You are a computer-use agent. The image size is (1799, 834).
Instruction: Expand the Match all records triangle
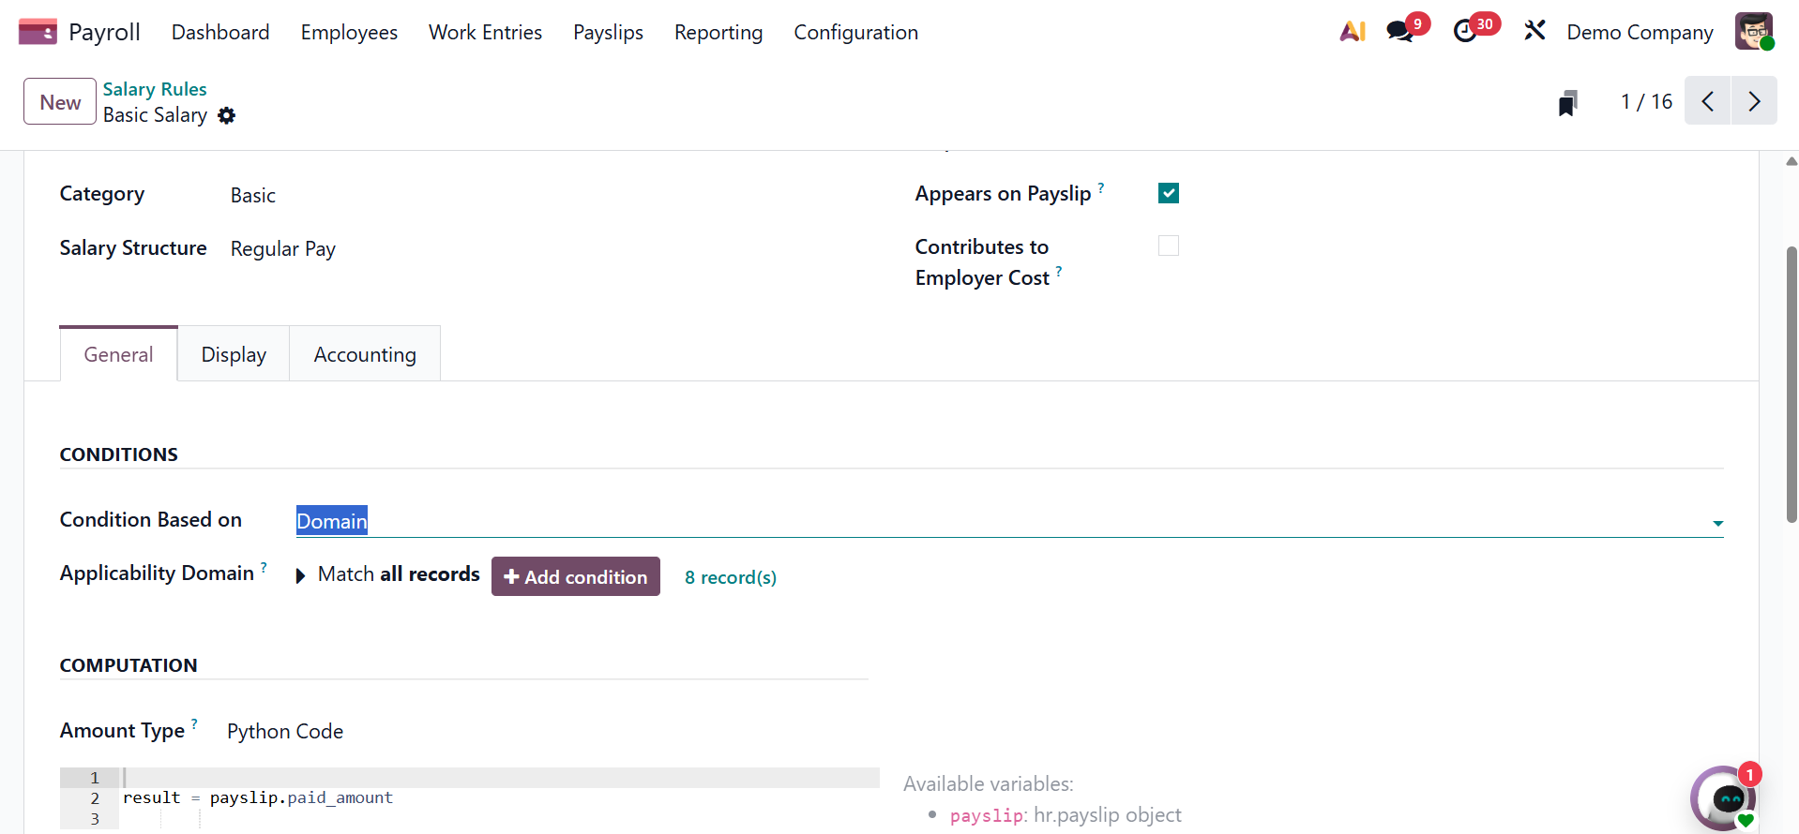pos(300,575)
